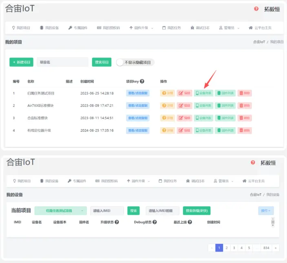This screenshot has height=263, width=287.
Task: Click the 搜索前缀(更快) button
Action: pos(197,211)
